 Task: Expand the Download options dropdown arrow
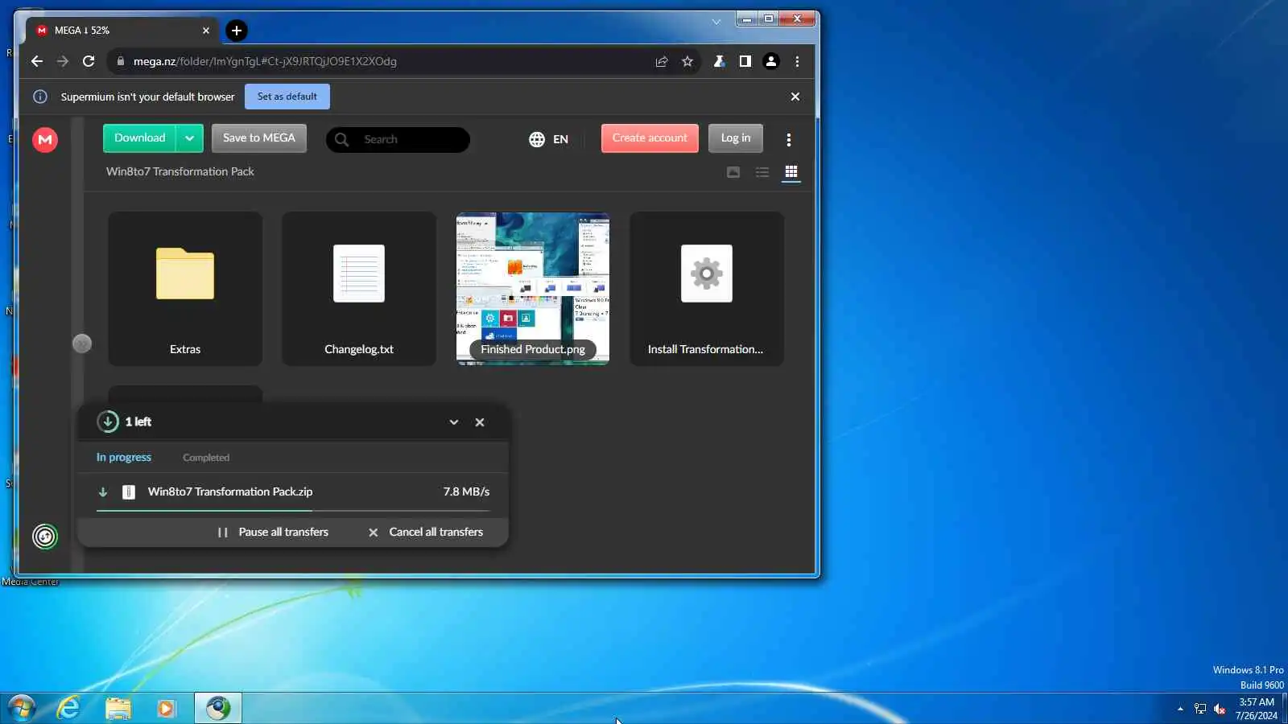pos(189,138)
